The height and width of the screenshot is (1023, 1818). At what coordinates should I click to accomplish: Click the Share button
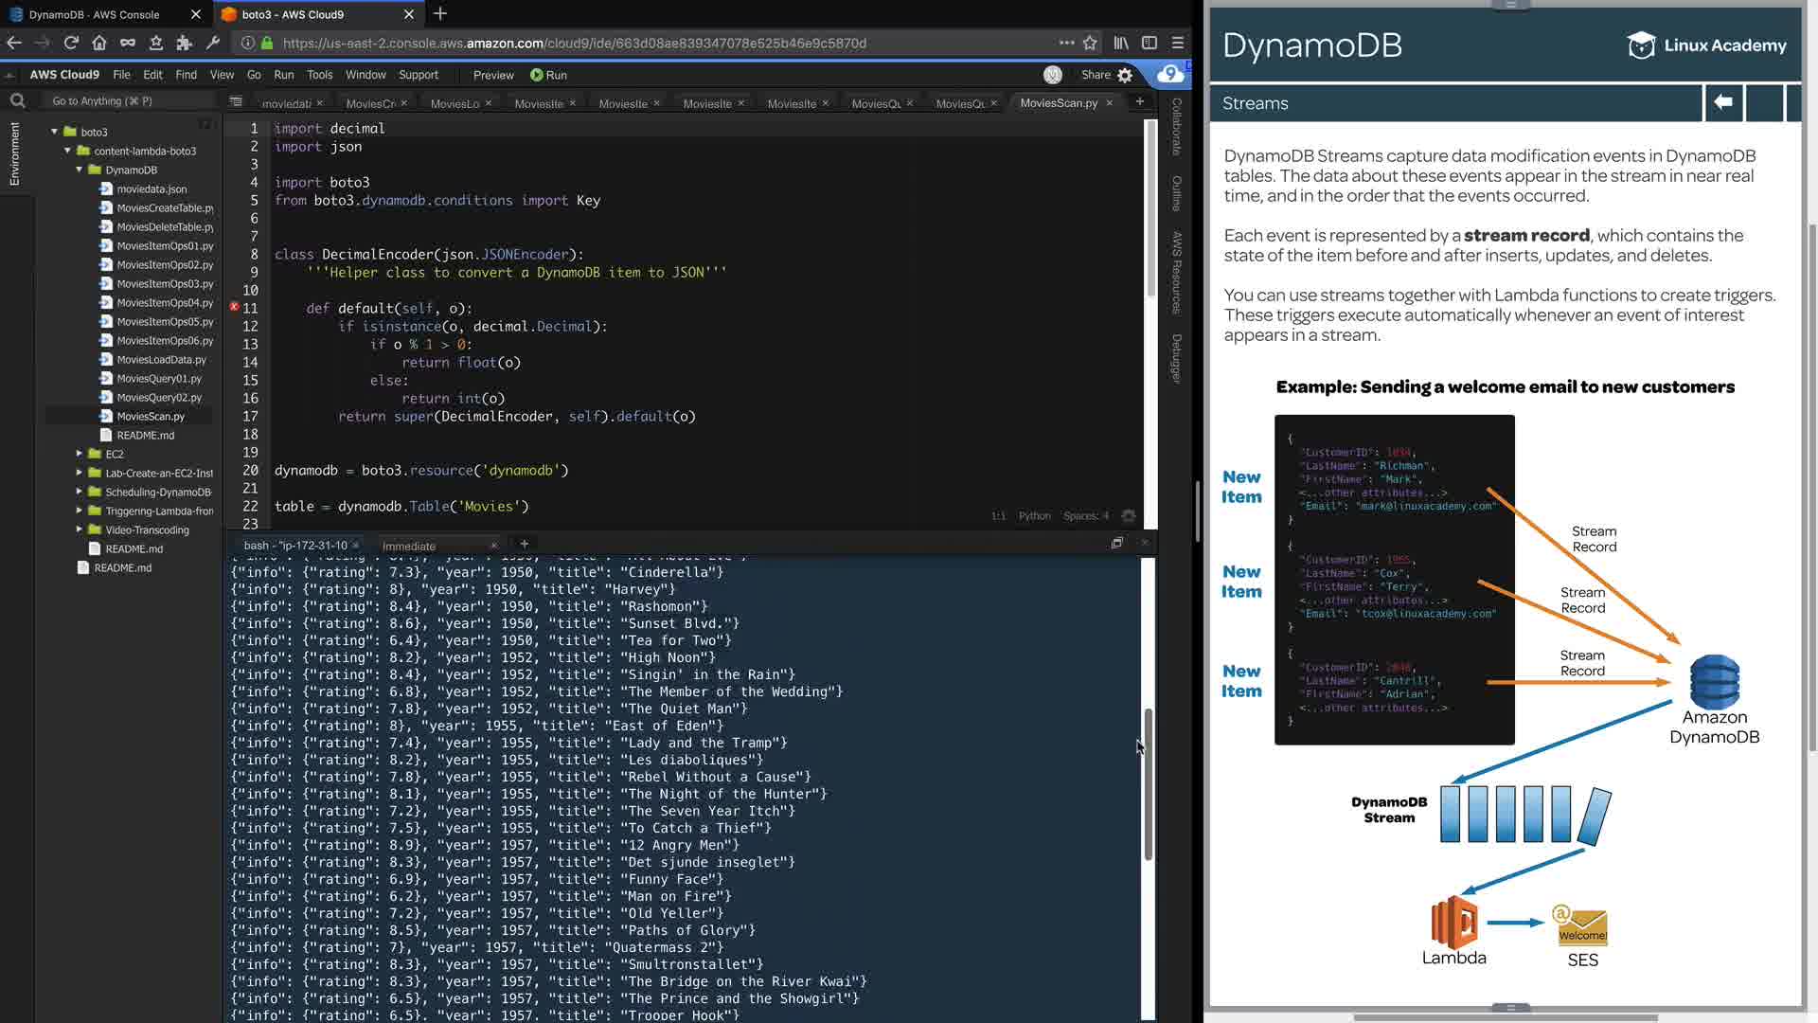point(1096,75)
